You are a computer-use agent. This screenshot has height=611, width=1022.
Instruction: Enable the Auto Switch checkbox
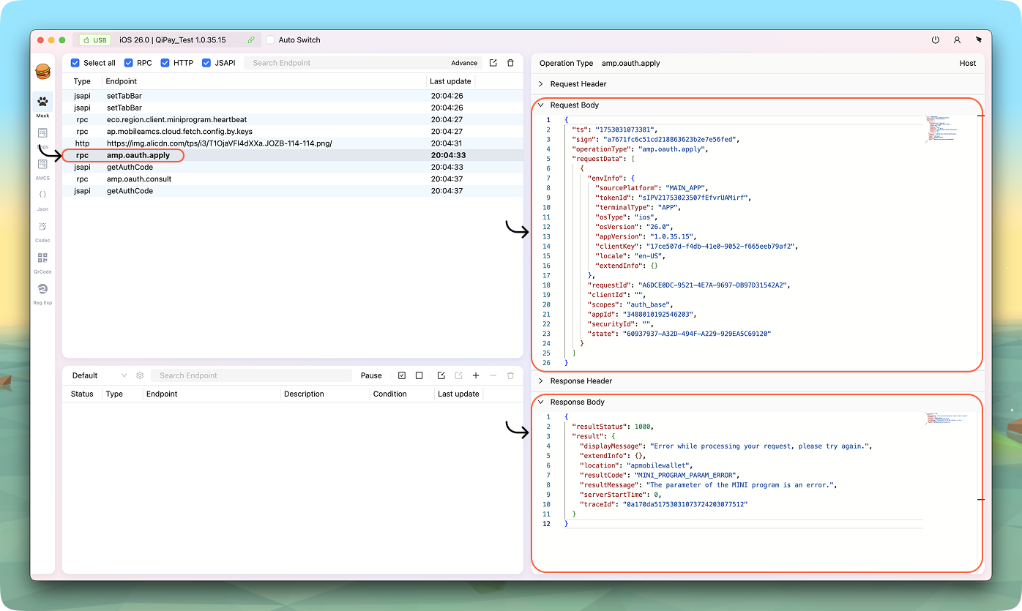point(271,40)
